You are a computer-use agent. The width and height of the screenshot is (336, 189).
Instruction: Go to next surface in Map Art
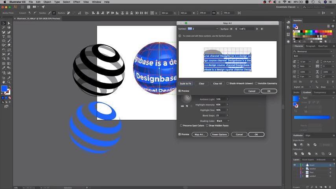pos(257,29)
